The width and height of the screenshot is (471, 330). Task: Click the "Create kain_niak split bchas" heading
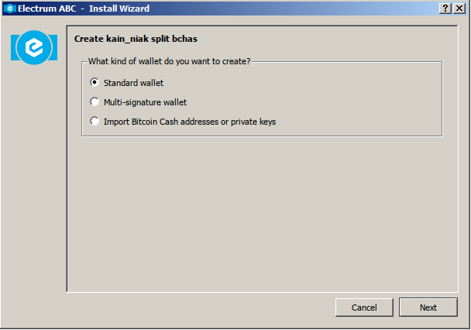pos(136,39)
